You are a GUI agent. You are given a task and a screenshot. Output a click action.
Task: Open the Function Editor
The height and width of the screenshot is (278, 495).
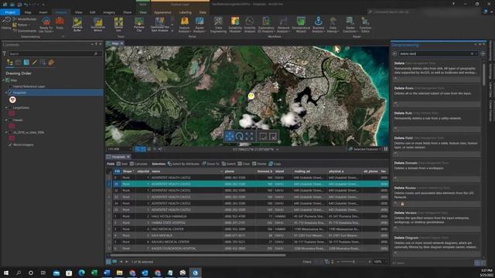click(x=365, y=25)
